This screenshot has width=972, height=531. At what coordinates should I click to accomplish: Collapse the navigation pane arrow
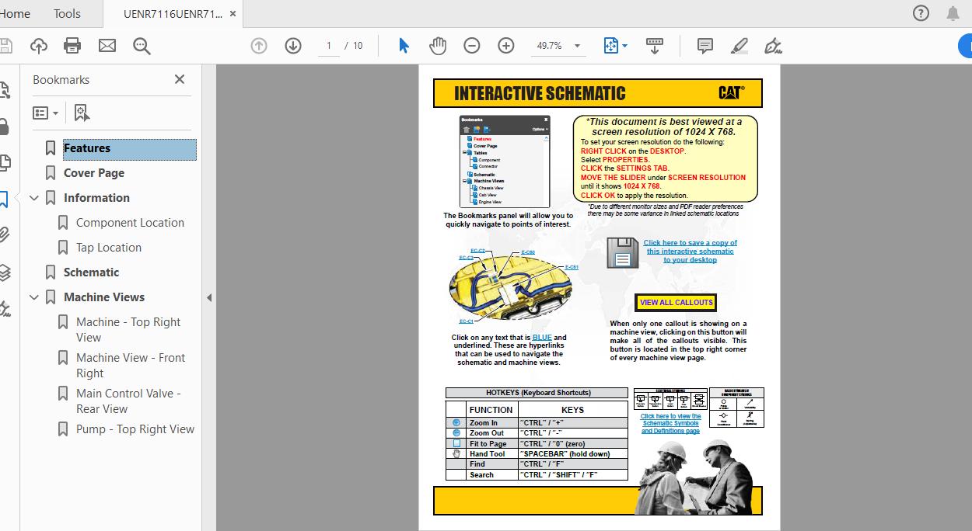(208, 297)
